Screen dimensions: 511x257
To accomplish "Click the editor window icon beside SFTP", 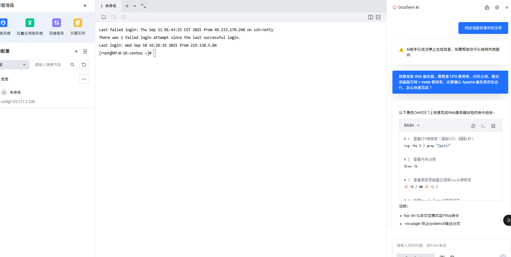I will point(114,17).
